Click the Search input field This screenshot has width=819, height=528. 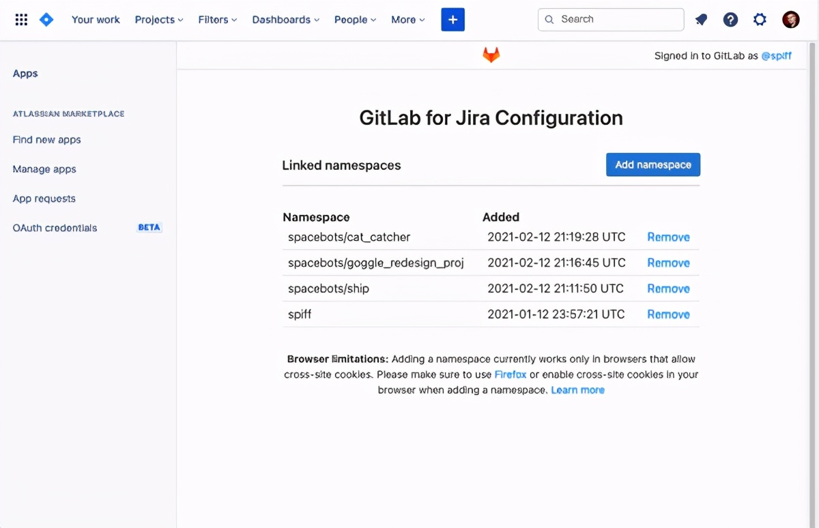(x=610, y=19)
